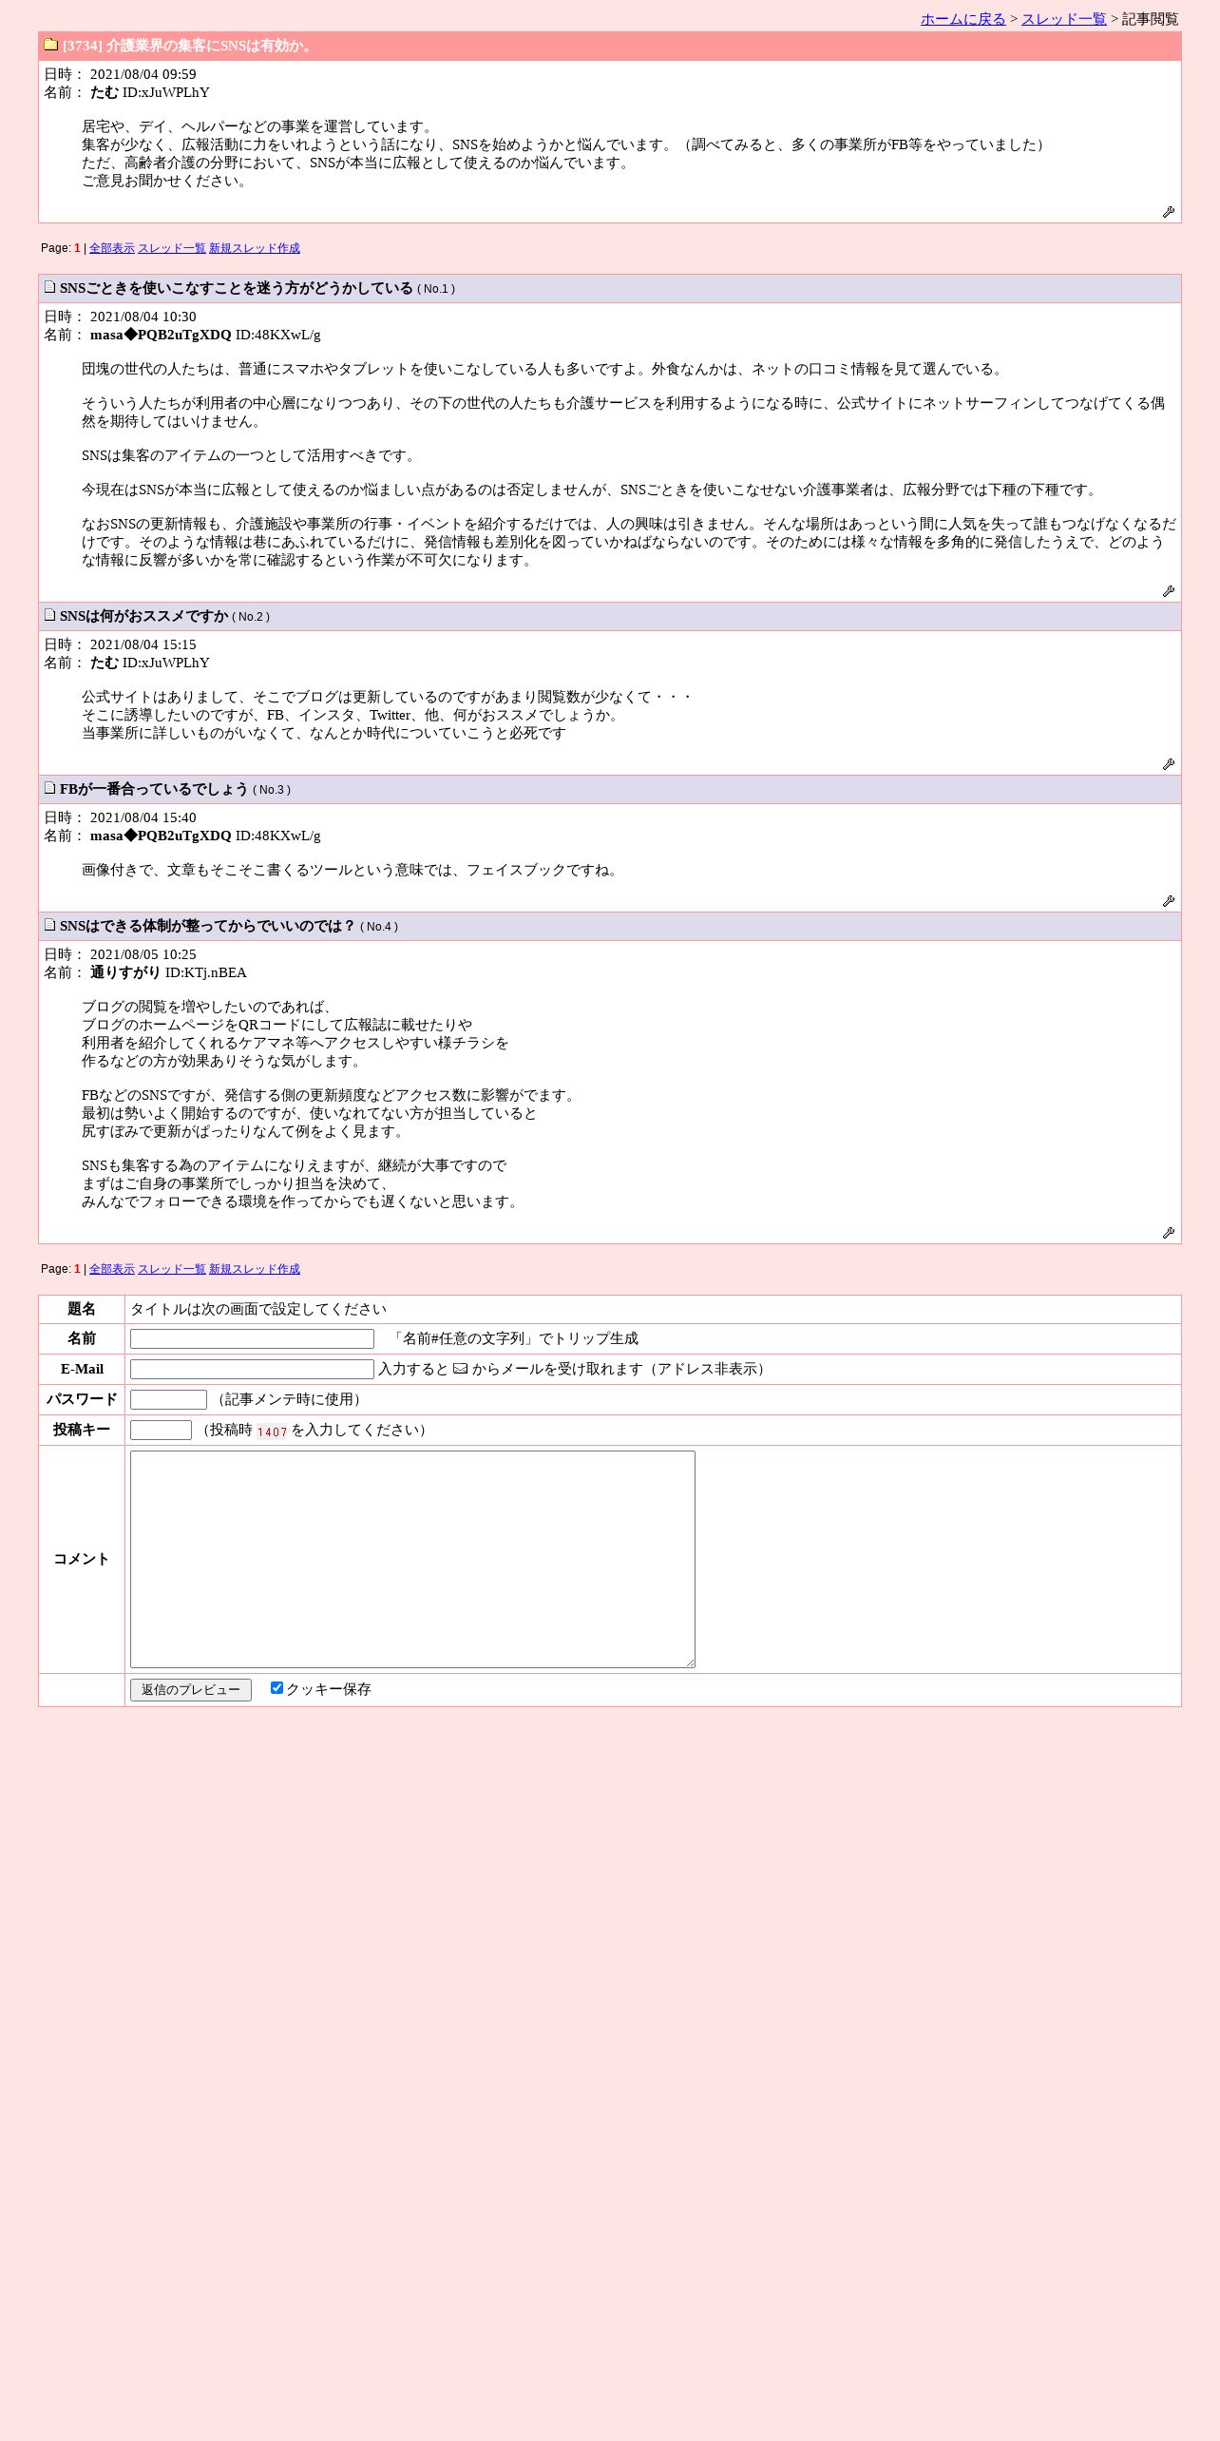Click into the コメント text area
Image resolution: width=1220 pixels, height=2441 pixels.
(412, 1559)
